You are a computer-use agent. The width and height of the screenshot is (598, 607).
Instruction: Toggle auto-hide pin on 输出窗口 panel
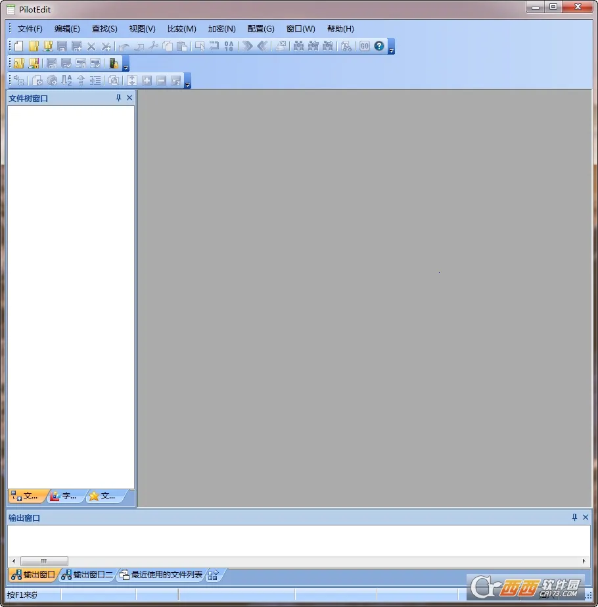click(573, 517)
